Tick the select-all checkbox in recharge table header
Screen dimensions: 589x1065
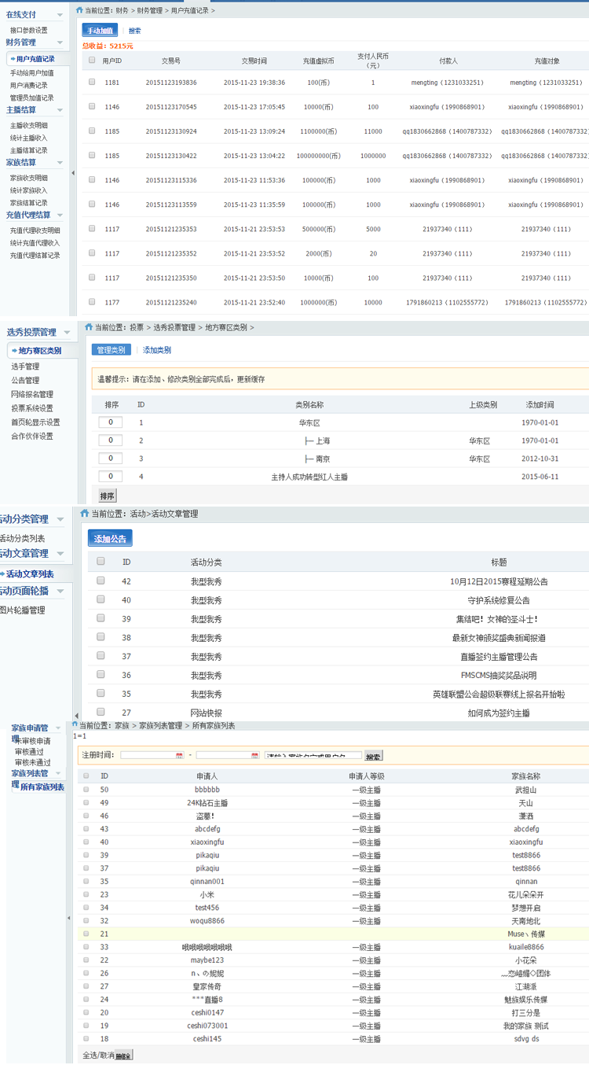(92, 60)
